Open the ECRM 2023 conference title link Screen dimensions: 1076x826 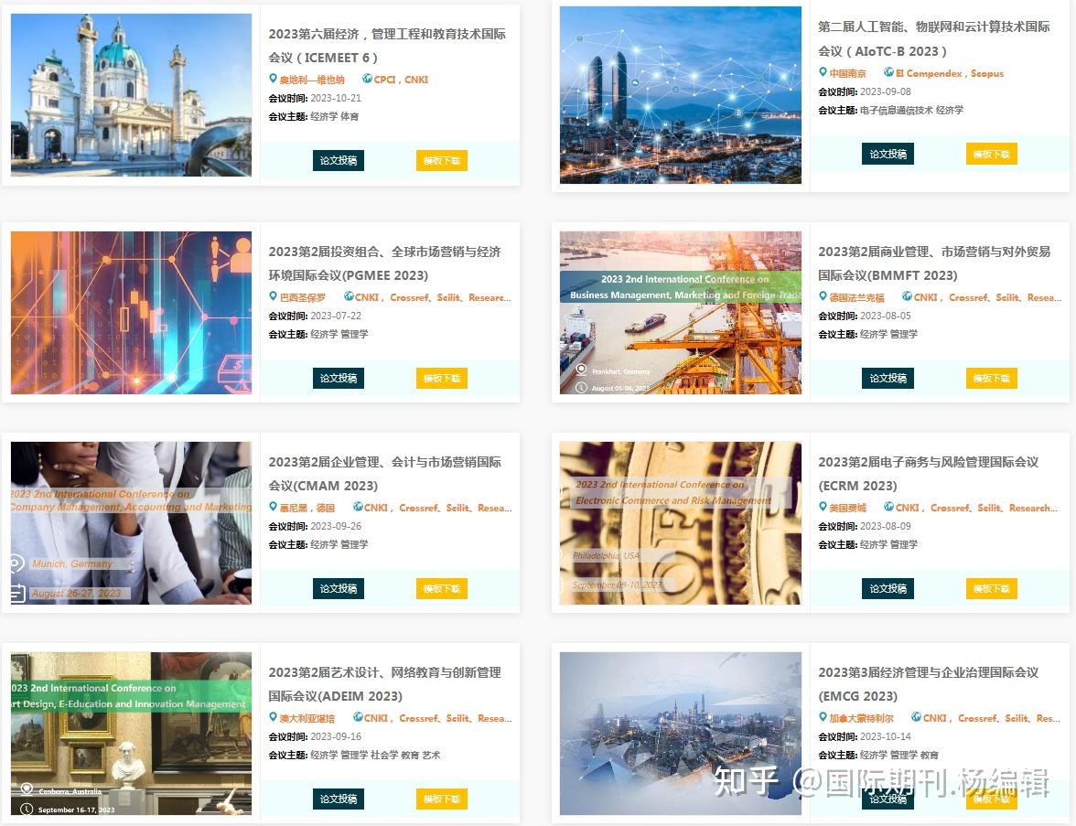click(928, 474)
